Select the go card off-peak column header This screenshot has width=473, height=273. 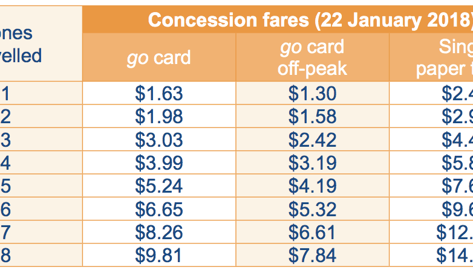pos(312,57)
